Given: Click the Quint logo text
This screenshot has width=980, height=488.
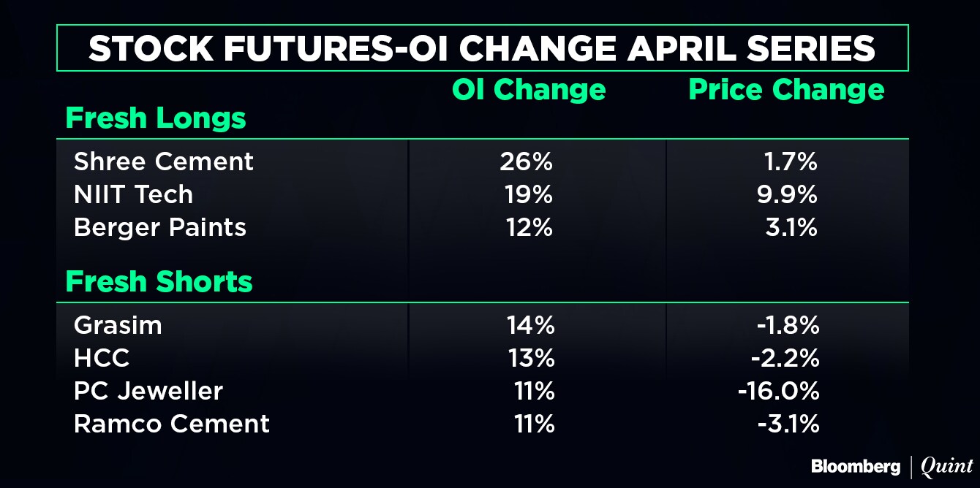Looking at the screenshot, I should [947, 467].
